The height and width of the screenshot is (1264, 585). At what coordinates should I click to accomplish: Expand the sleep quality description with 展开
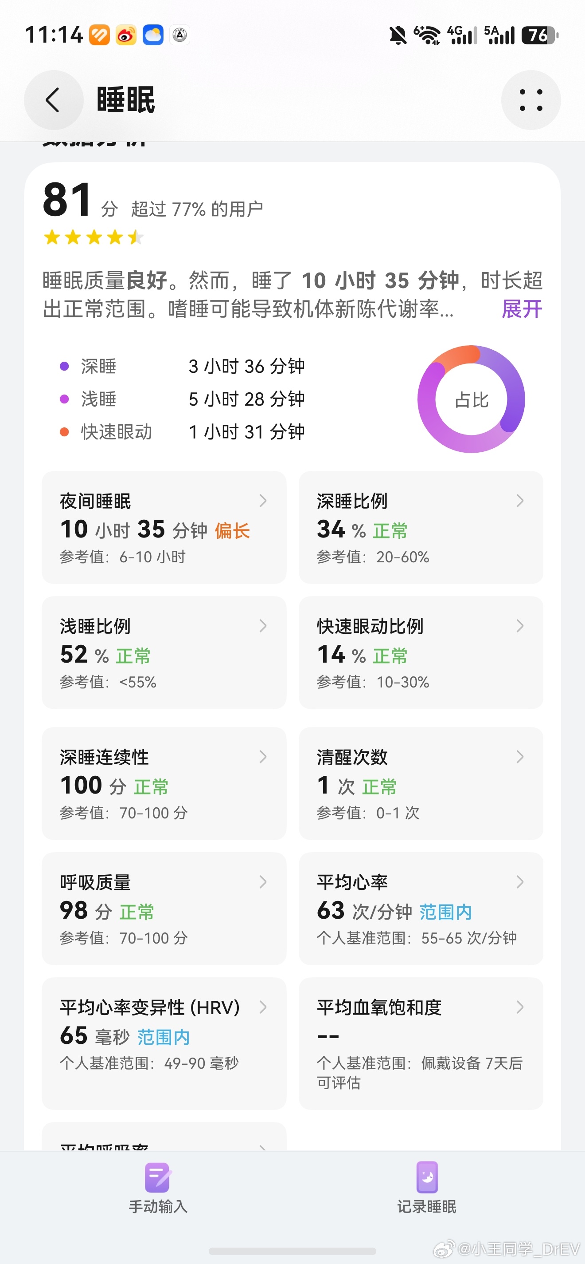tap(522, 309)
